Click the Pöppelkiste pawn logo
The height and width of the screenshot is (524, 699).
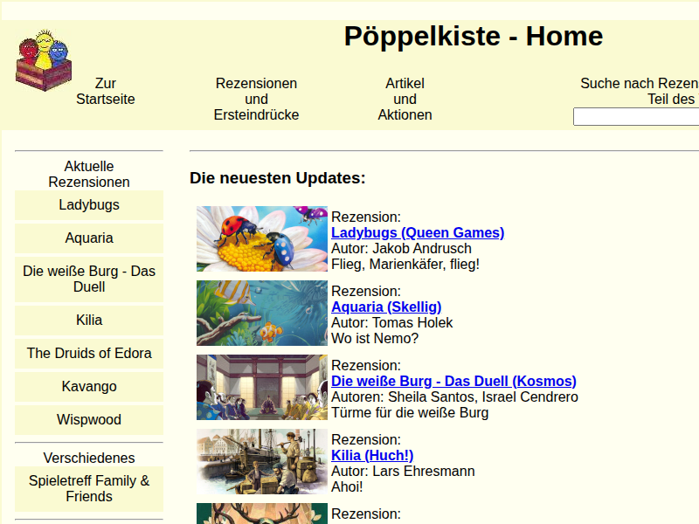[44, 60]
